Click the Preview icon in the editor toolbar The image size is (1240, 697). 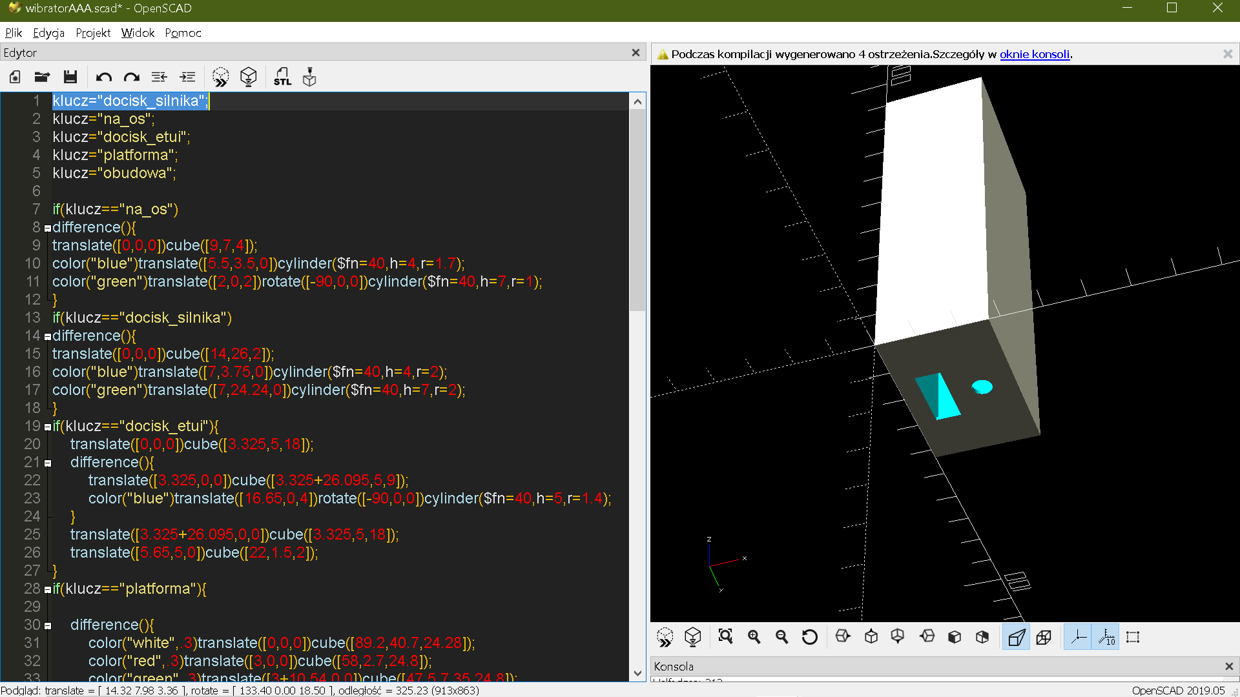point(220,77)
